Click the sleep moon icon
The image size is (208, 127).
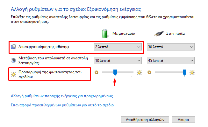click(x=13, y=60)
